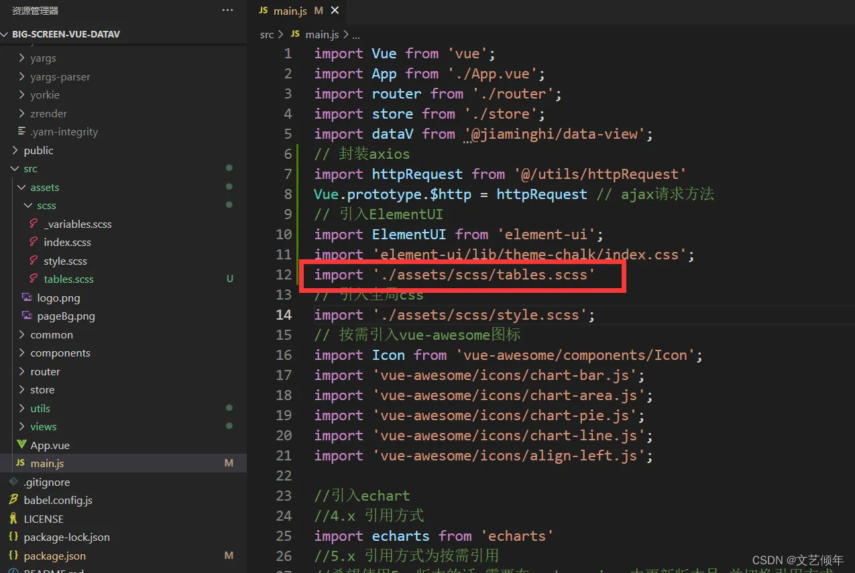Expand the utils folder
The height and width of the screenshot is (573, 855).
(x=40, y=409)
